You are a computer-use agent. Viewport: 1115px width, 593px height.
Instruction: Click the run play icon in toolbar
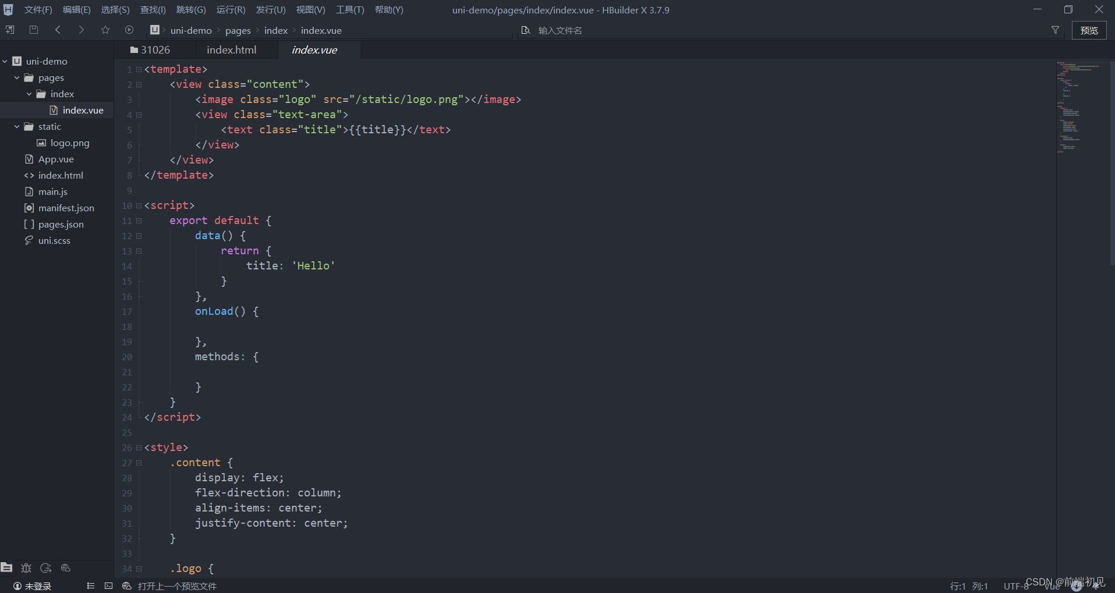129,30
